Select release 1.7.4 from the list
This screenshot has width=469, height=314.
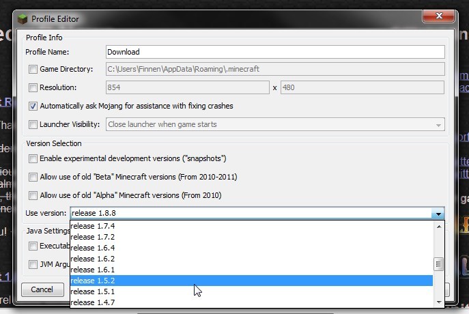click(x=251, y=226)
